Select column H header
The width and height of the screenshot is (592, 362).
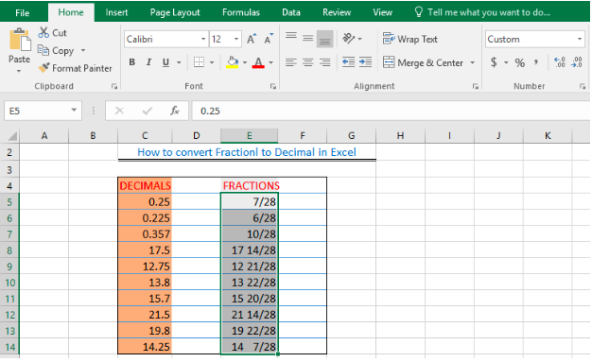(400, 135)
